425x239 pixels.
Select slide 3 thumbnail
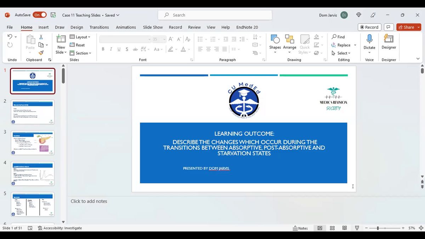click(x=33, y=143)
